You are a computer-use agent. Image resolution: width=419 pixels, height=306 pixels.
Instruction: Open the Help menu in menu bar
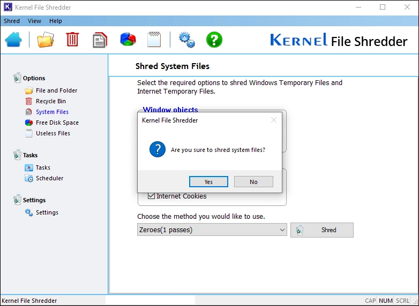point(56,21)
